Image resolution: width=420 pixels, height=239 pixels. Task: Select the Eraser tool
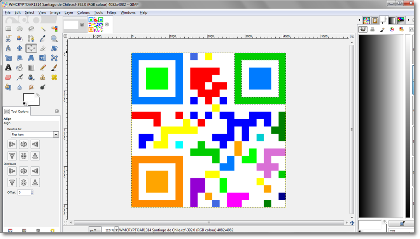[8, 77]
